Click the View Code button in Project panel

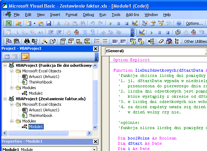tap(7, 57)
